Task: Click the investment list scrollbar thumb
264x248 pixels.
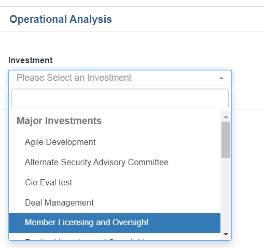Action: (x=226, y=140)
